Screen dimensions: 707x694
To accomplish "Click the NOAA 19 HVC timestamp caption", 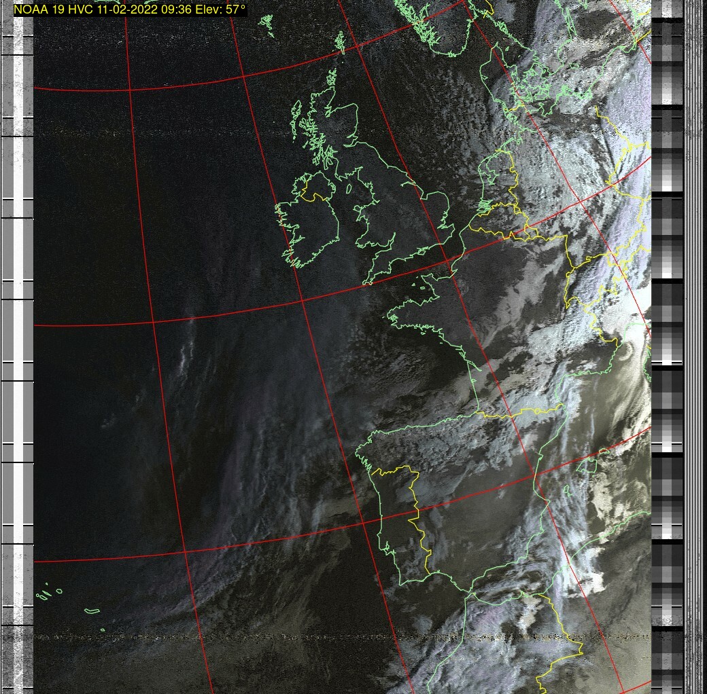I will click(129, 10).
